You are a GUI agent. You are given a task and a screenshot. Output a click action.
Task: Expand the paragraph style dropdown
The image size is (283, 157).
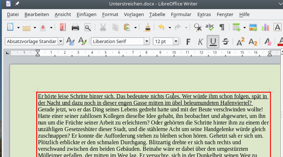[x=61, y=41]
